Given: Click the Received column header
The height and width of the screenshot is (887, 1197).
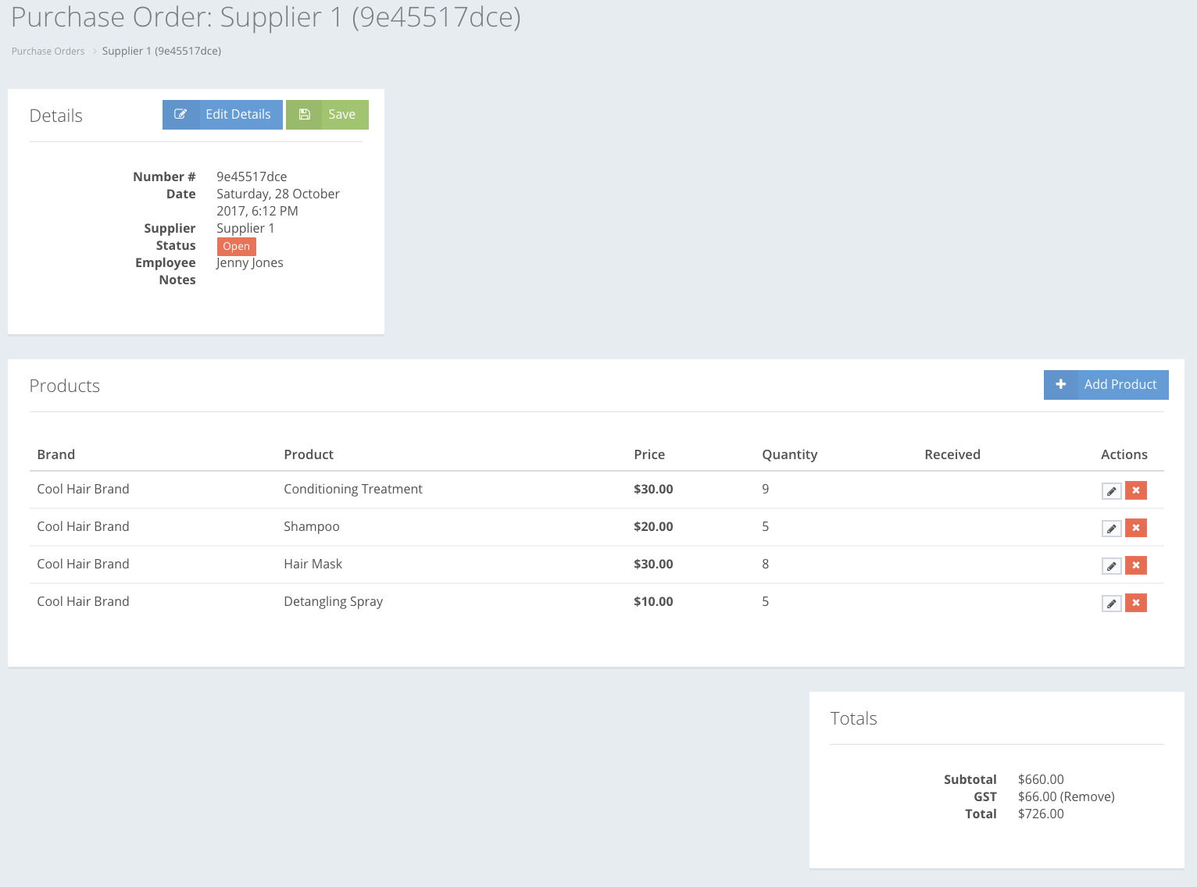Looking at the screenshot, I should [952, 454].
